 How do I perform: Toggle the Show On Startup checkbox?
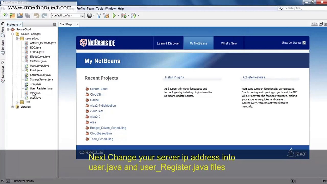304,43
